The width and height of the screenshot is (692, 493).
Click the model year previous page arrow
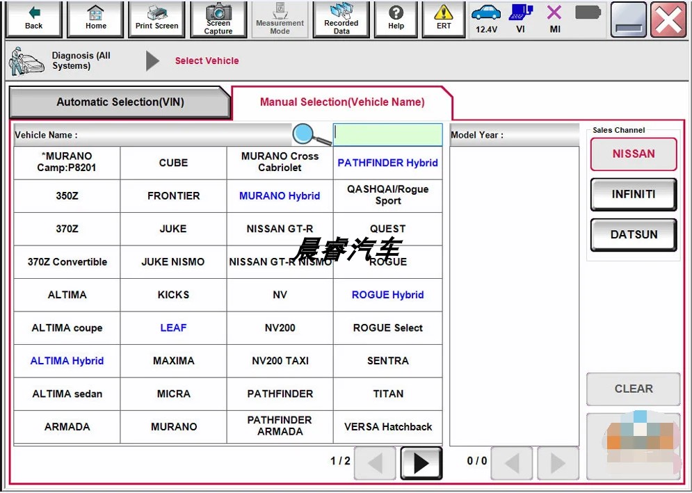tap(512, 463)
